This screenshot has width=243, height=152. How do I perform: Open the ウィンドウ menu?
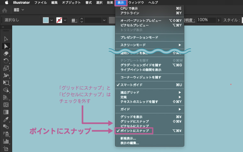136,3
